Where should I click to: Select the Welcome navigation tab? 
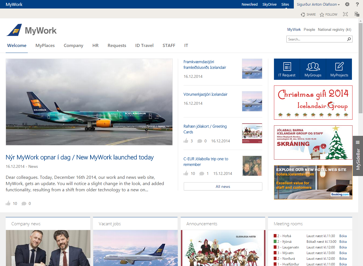[x=17, y=45]
